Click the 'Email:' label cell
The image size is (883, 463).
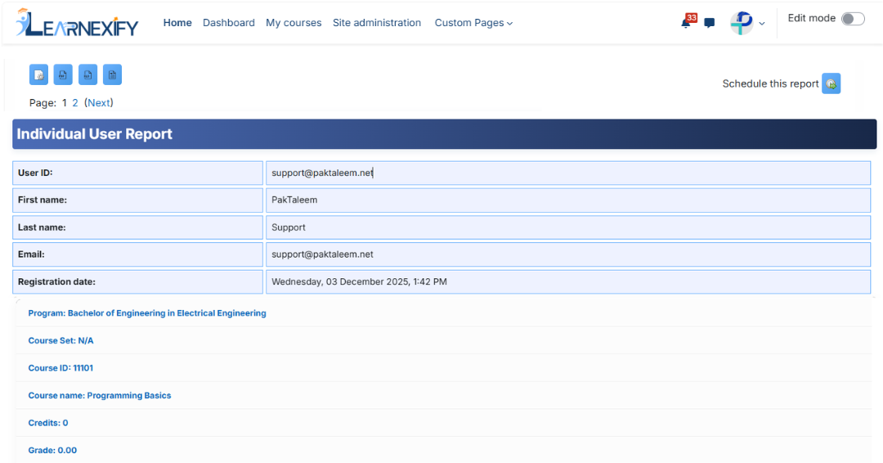coord(138,254)
